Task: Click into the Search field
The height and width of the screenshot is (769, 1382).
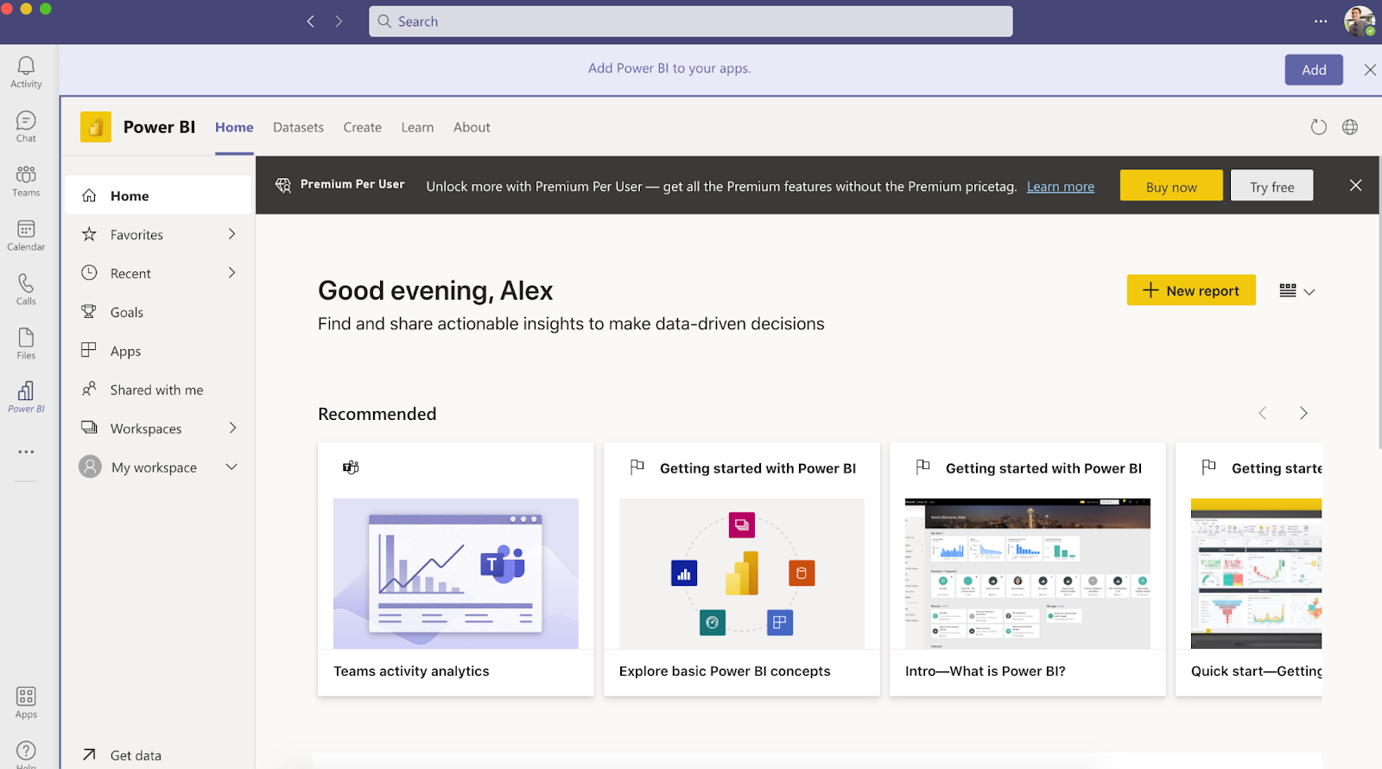Action: [x=691, y=22]
